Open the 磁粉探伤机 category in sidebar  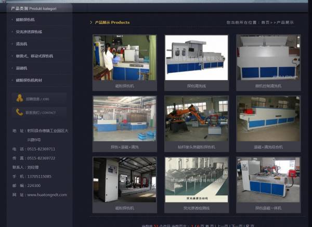pyautogui.click(x=25, y=20)
